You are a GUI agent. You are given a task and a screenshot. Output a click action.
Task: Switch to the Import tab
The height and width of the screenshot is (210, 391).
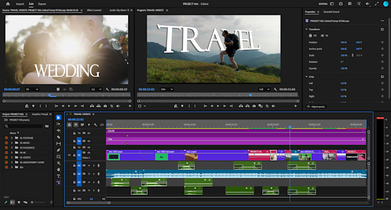(x=20, y=4)
